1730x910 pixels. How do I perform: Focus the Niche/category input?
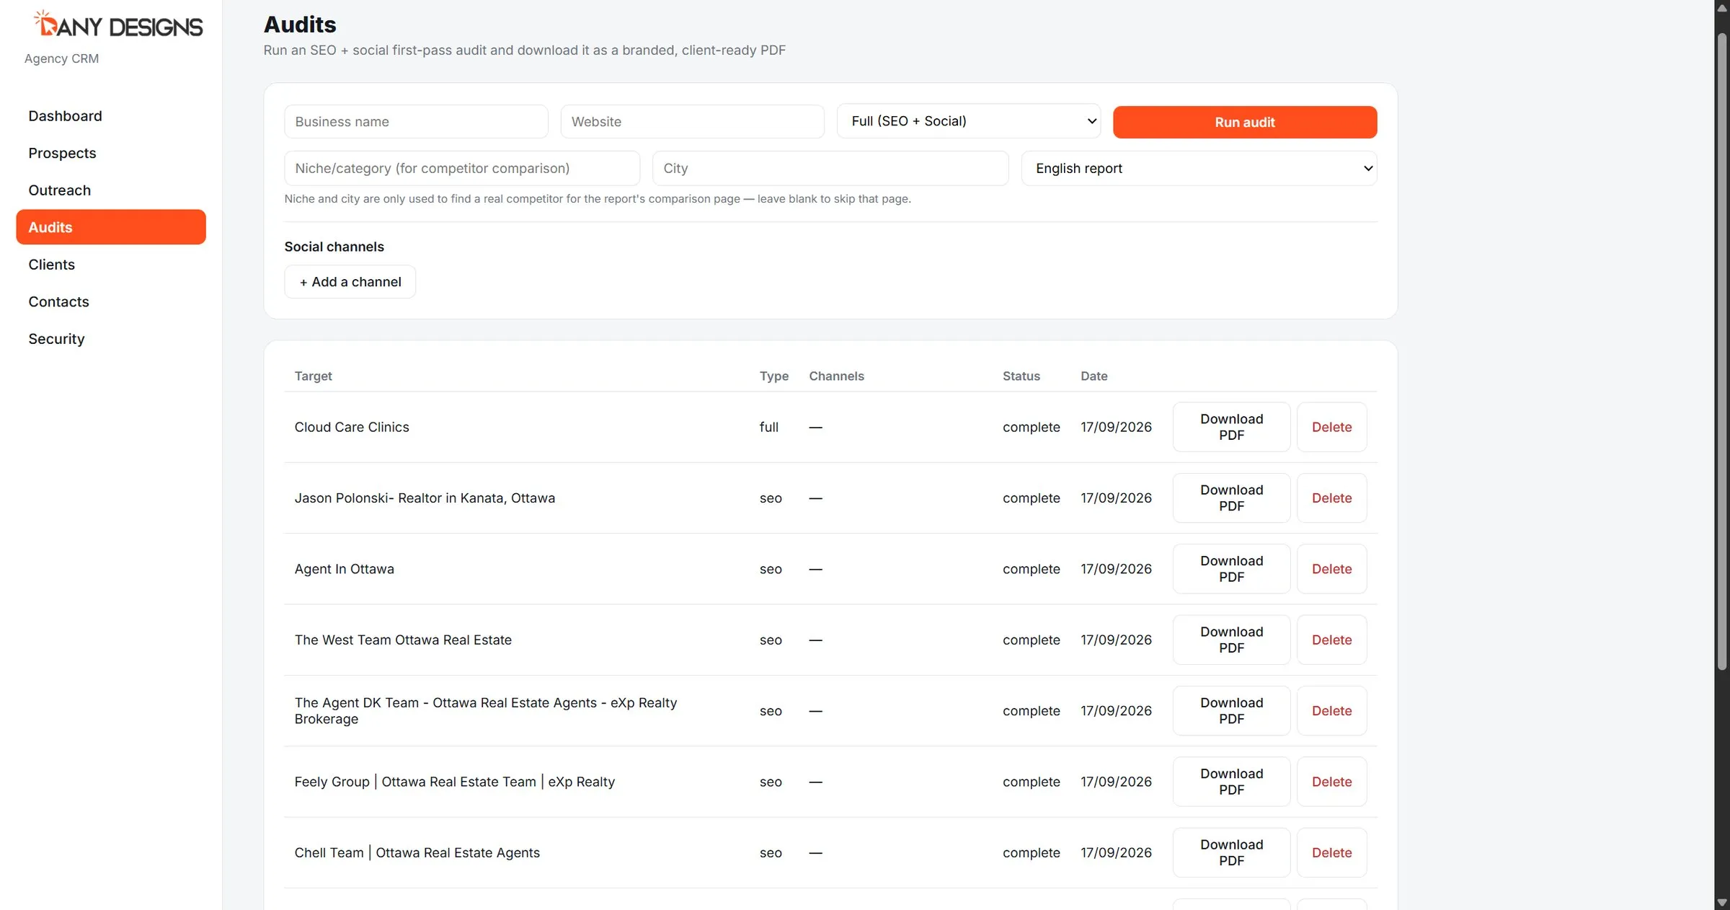point(462,168)
